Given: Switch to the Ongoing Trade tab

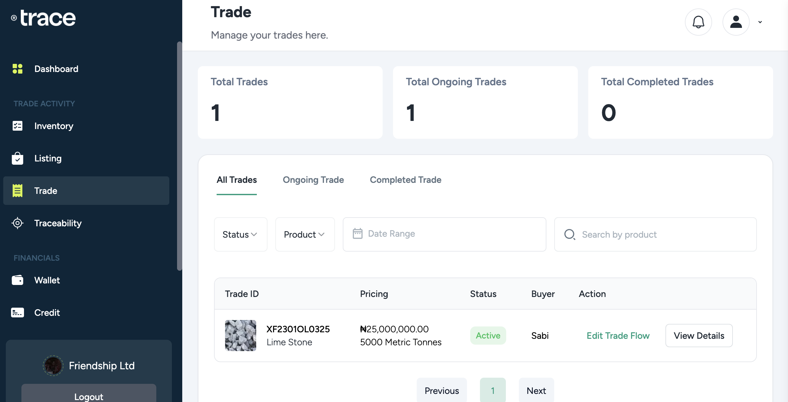Looking at the screenshot, I should pos(313,180).
